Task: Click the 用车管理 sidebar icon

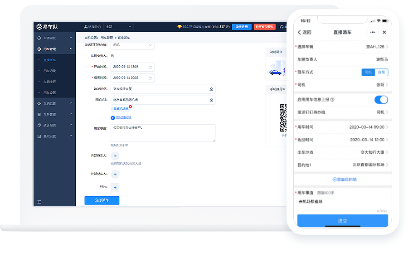Action: click(x=39, y=49)
